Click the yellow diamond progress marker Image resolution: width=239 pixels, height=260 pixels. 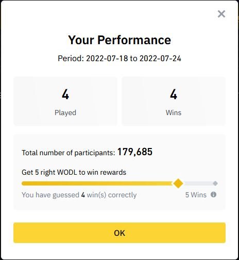pos(178,183)
